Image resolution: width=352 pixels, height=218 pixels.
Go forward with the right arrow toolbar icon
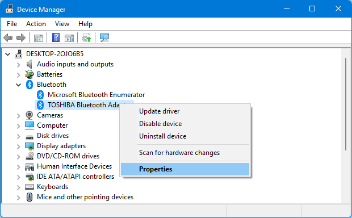[21, 37]
